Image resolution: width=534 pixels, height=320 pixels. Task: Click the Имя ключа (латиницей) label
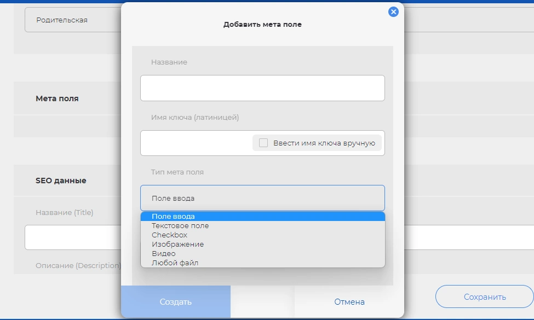pos(195,117)
